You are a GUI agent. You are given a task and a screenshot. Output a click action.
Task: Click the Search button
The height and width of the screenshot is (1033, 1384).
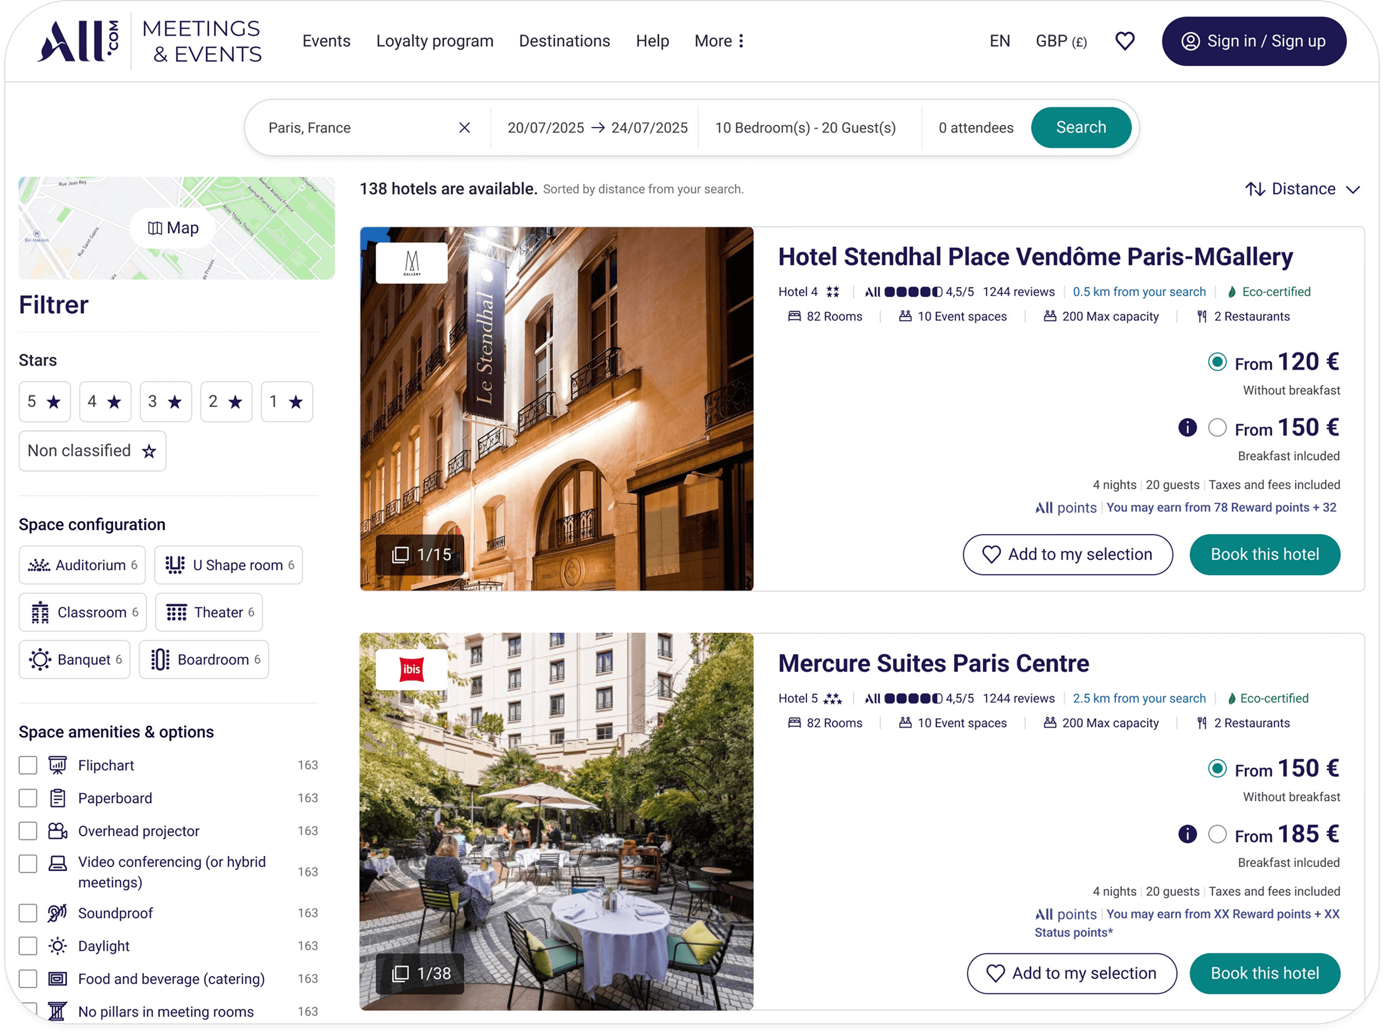(1081, 127)
